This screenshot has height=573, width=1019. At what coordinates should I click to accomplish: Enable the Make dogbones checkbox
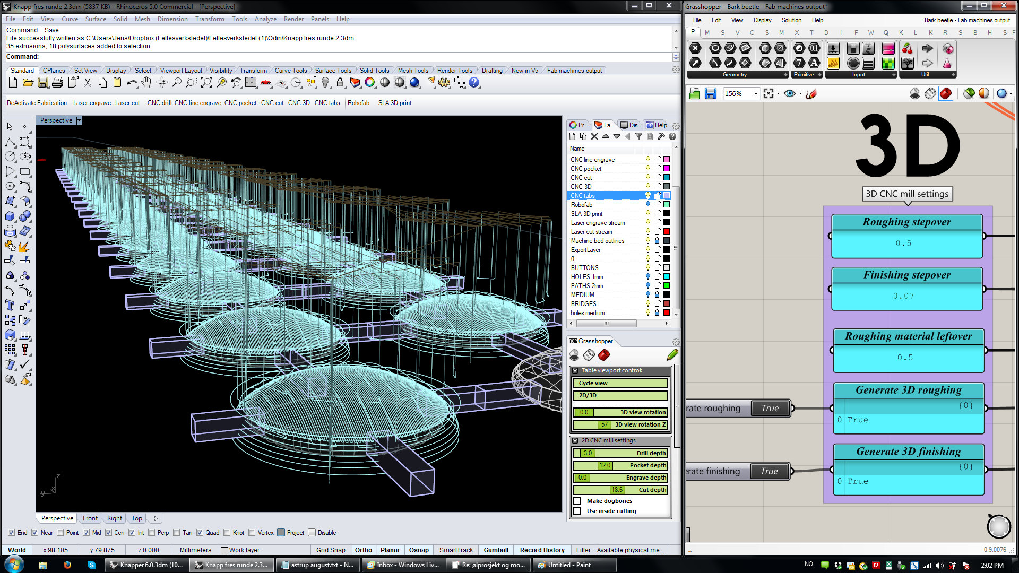[577, 501]
